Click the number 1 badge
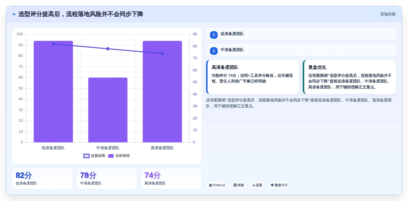Screen dimensions: 408x201 (x=214, y=35)
